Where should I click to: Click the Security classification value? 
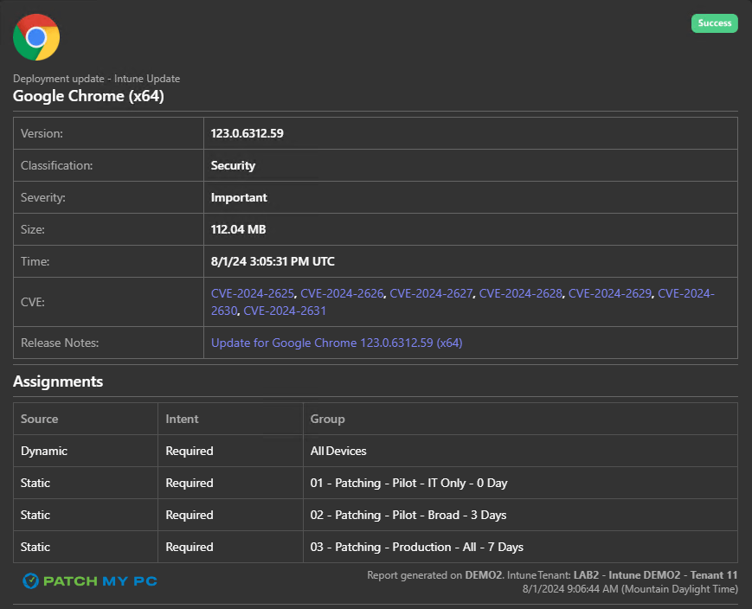click(233, 165)
